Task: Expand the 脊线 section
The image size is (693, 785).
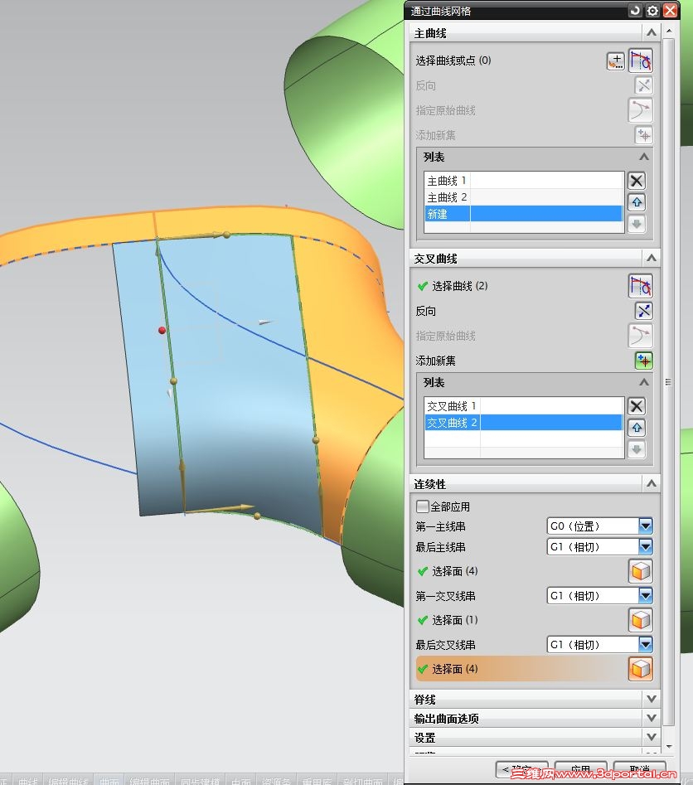Action: coord(651,699)
